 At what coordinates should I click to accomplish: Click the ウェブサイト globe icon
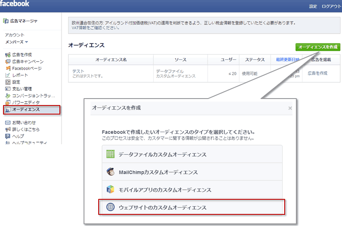click(x=110, y=207)
